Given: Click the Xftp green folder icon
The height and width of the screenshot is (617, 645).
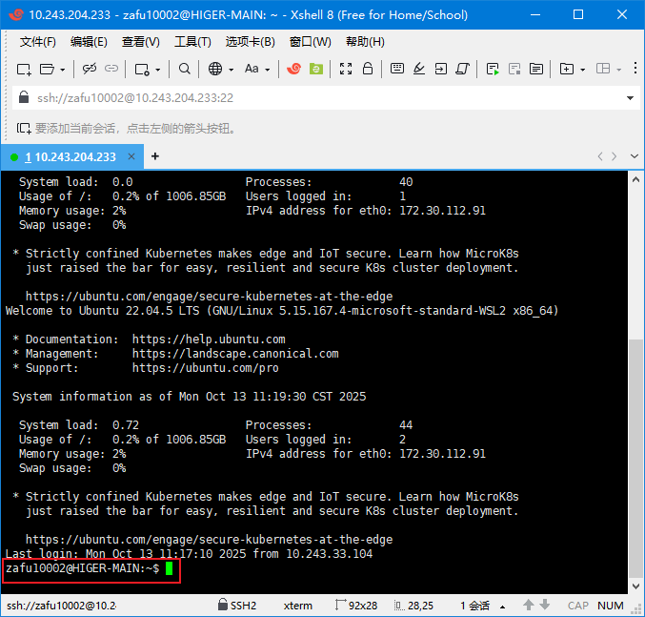Looking at the screenshot, I should tap(315, 69).
